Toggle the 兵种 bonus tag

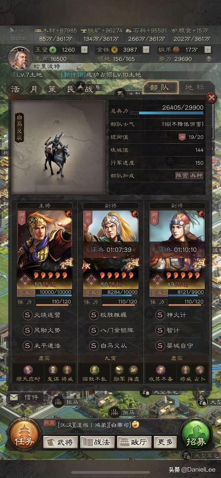[196, 176]
